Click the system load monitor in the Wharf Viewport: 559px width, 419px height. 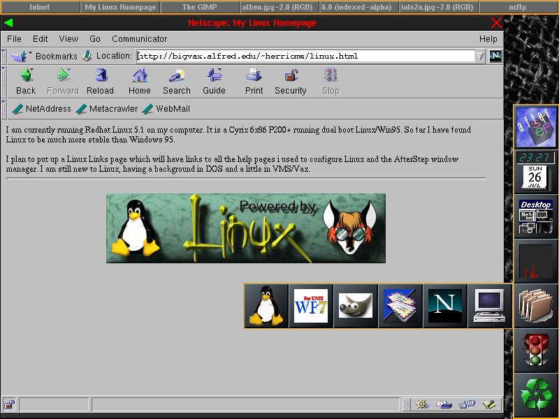coord(535,261)
